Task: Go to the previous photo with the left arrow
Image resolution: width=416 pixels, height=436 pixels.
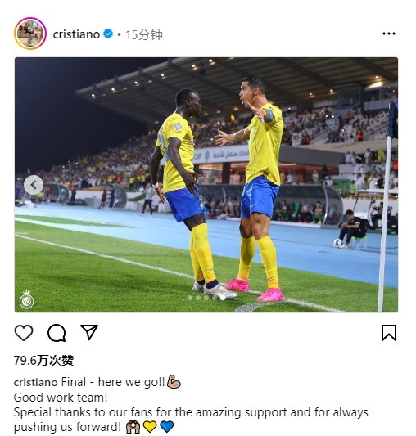Action: (x=34, y=185)
